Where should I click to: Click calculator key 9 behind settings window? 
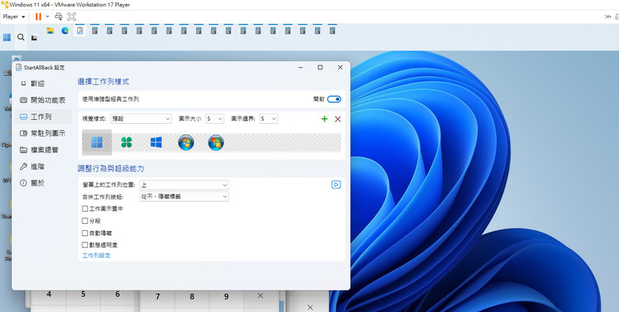226,297
